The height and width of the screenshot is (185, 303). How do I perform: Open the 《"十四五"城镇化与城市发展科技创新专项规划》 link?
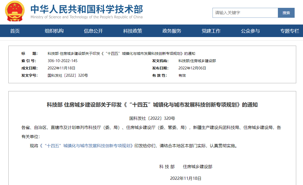coord(86,146)
